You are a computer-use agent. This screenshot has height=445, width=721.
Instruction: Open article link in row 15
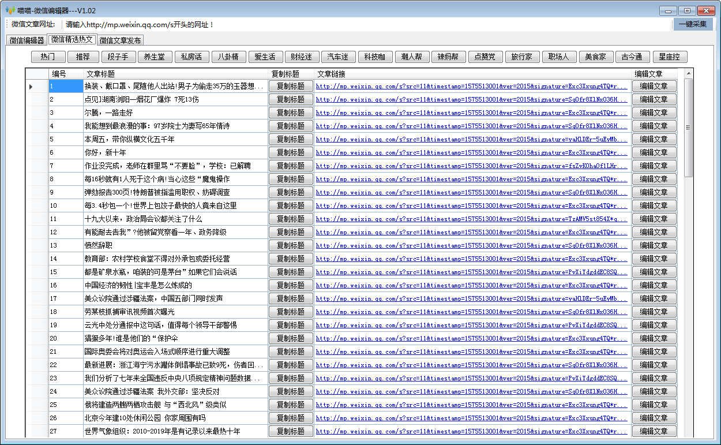point(472,272)
